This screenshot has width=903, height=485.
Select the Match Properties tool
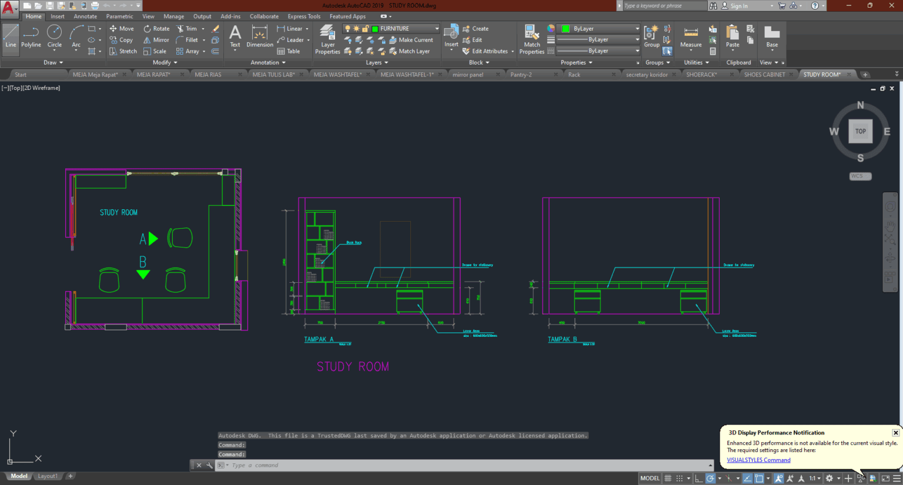pyautogui.click(x=531, y=39)
